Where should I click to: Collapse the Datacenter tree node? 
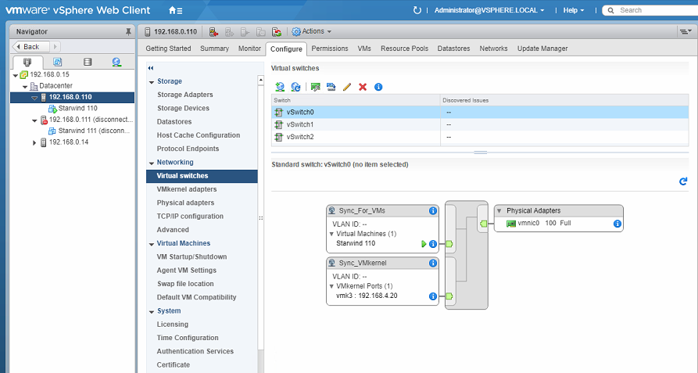click(x=25, y=86)
